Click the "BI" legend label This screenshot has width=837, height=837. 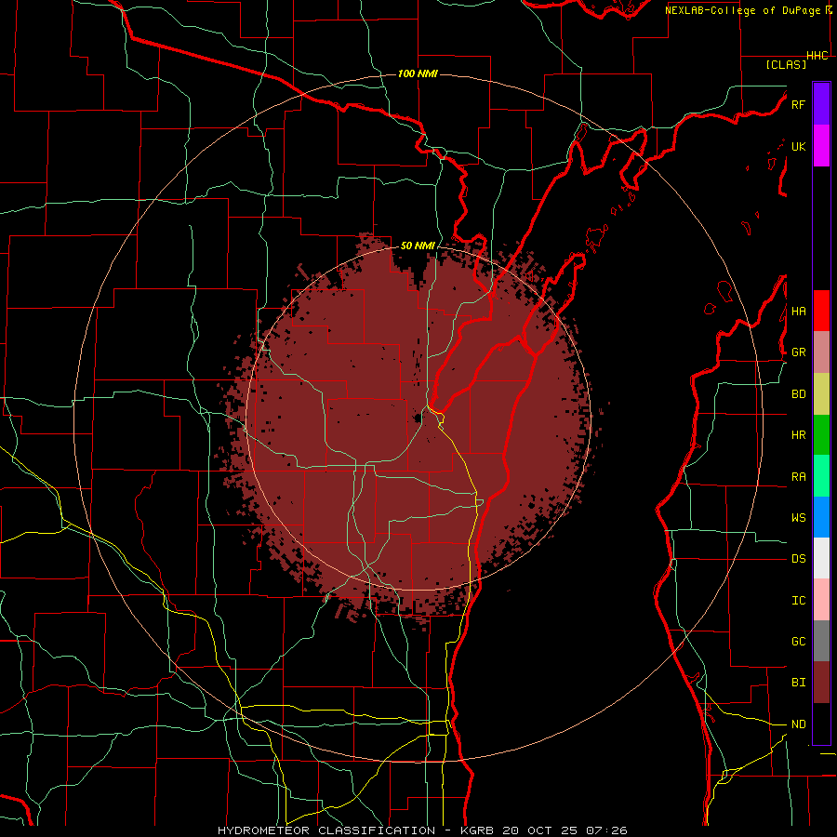[x=798, y=683]
